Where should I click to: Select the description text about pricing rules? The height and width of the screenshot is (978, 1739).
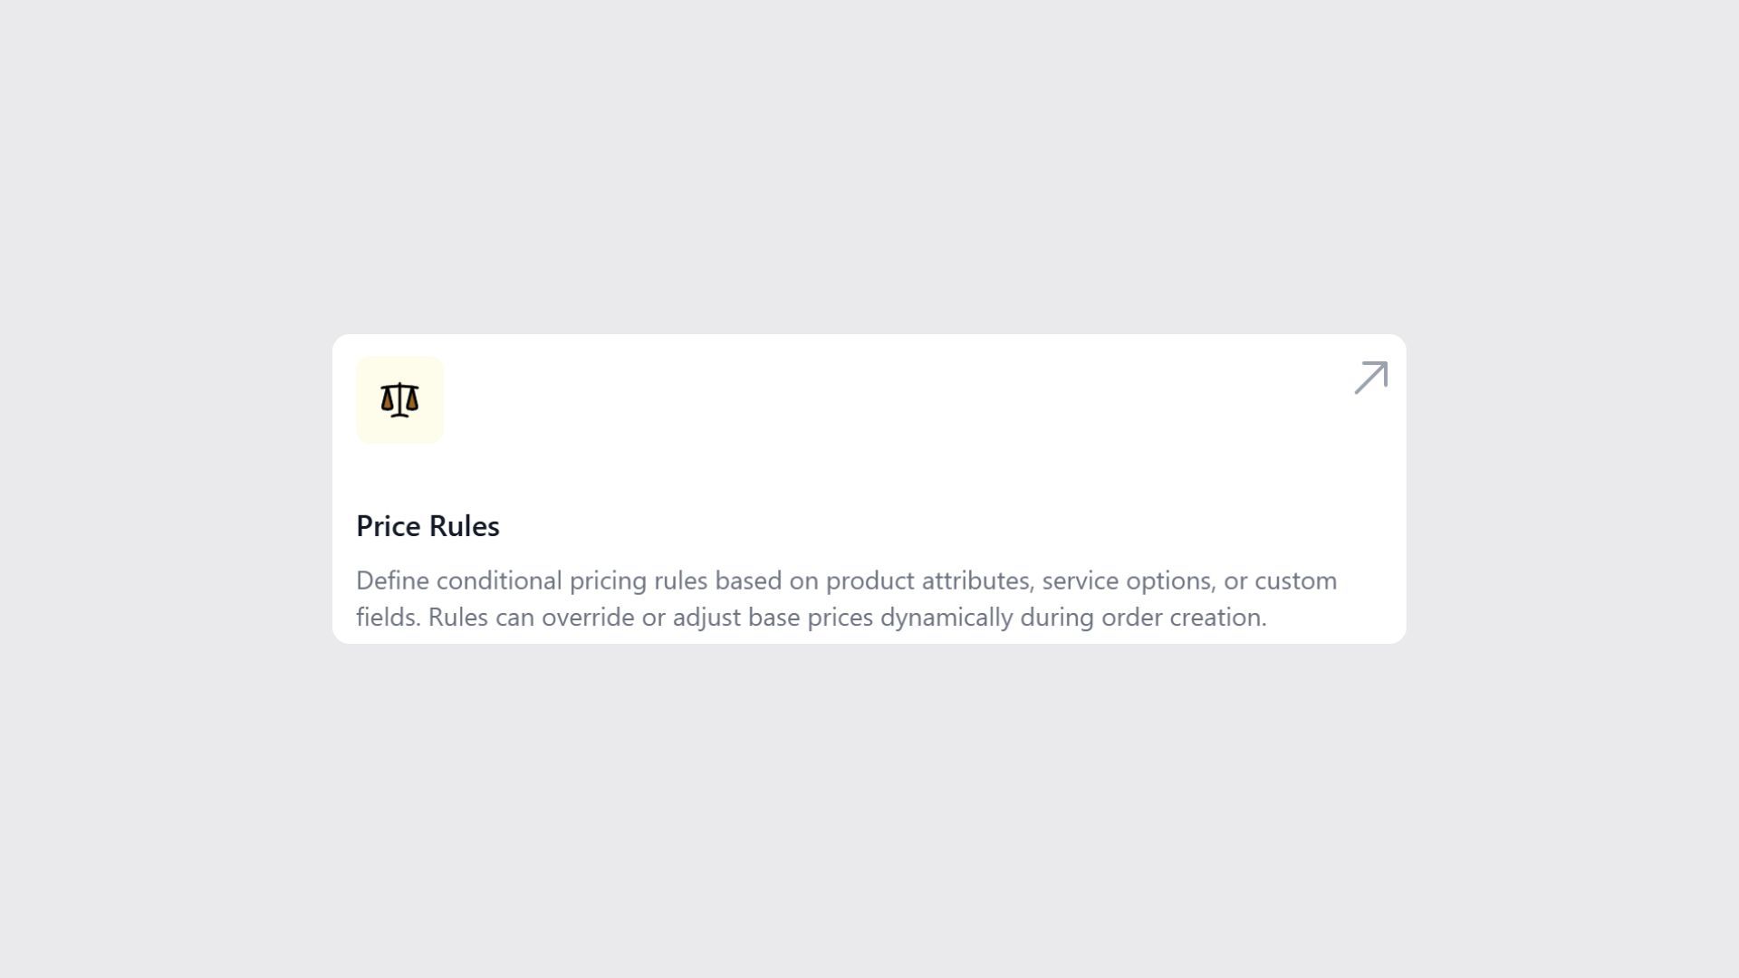847,599
